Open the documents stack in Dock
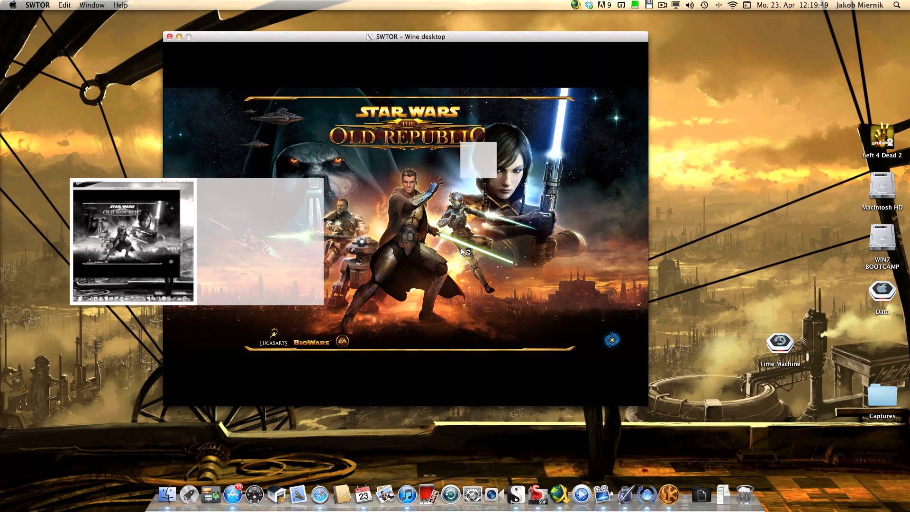 pos(723,495)
